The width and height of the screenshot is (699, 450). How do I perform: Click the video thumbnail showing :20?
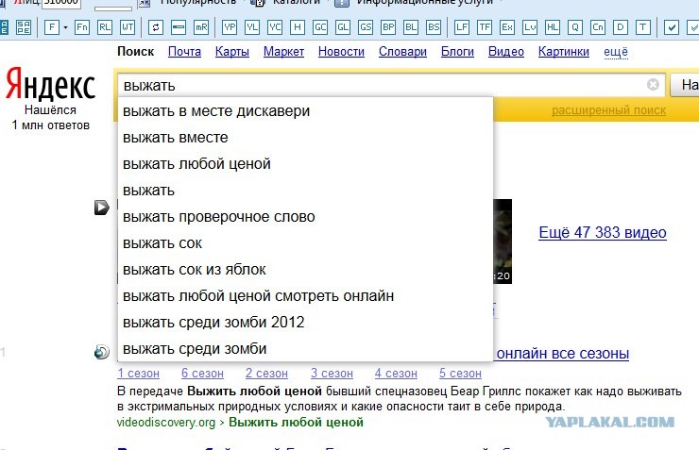click(x=503, y=242)
